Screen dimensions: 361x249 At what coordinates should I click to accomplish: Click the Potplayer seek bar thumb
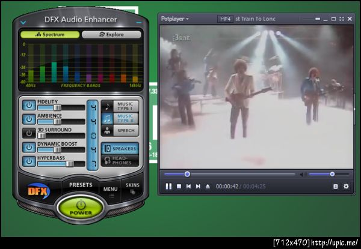187,174
